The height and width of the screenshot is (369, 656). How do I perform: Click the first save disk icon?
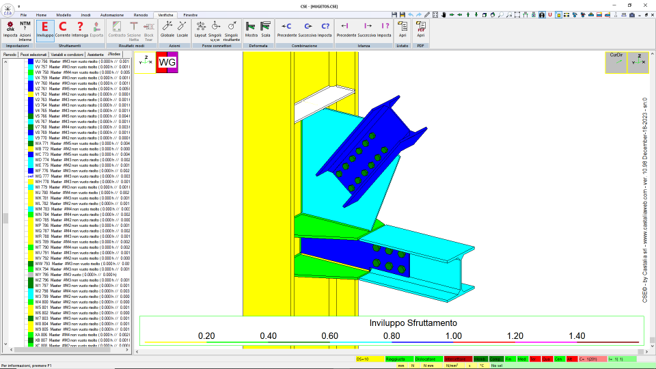(394, 14)
